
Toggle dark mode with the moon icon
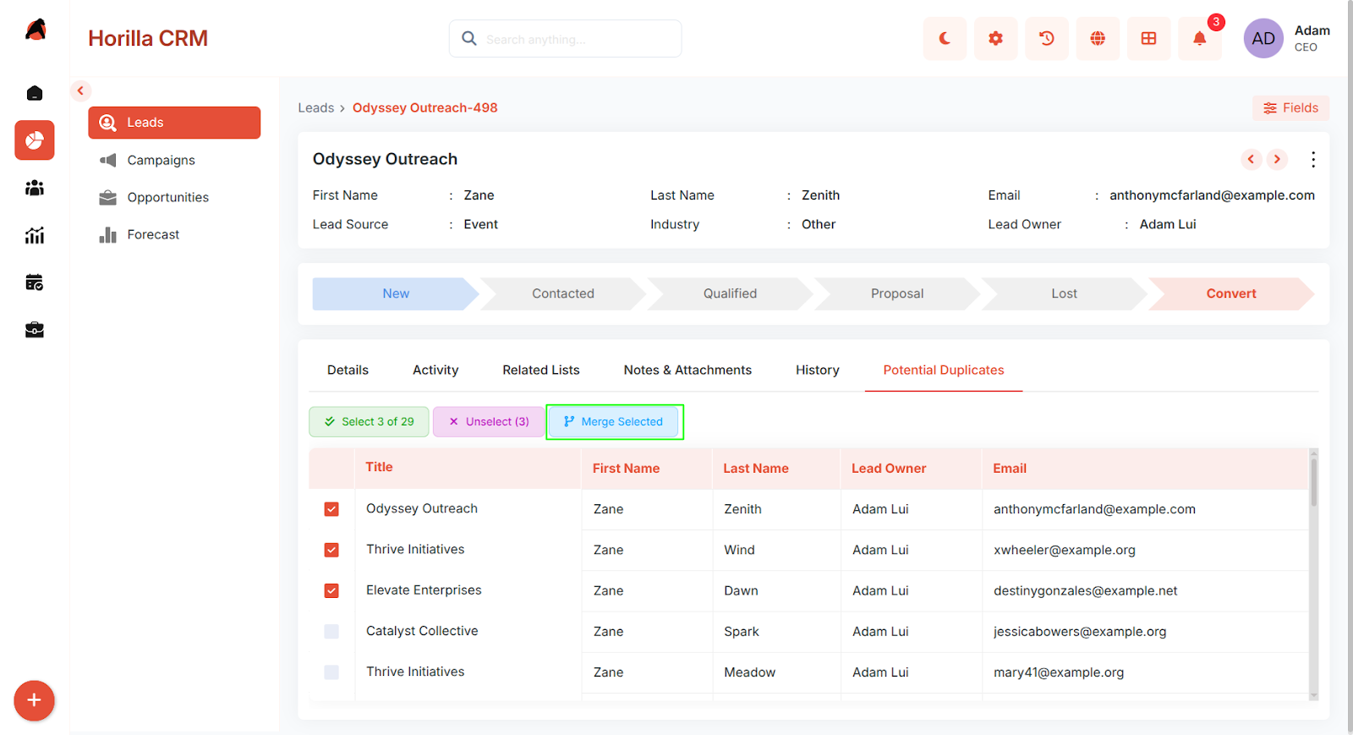945,39
